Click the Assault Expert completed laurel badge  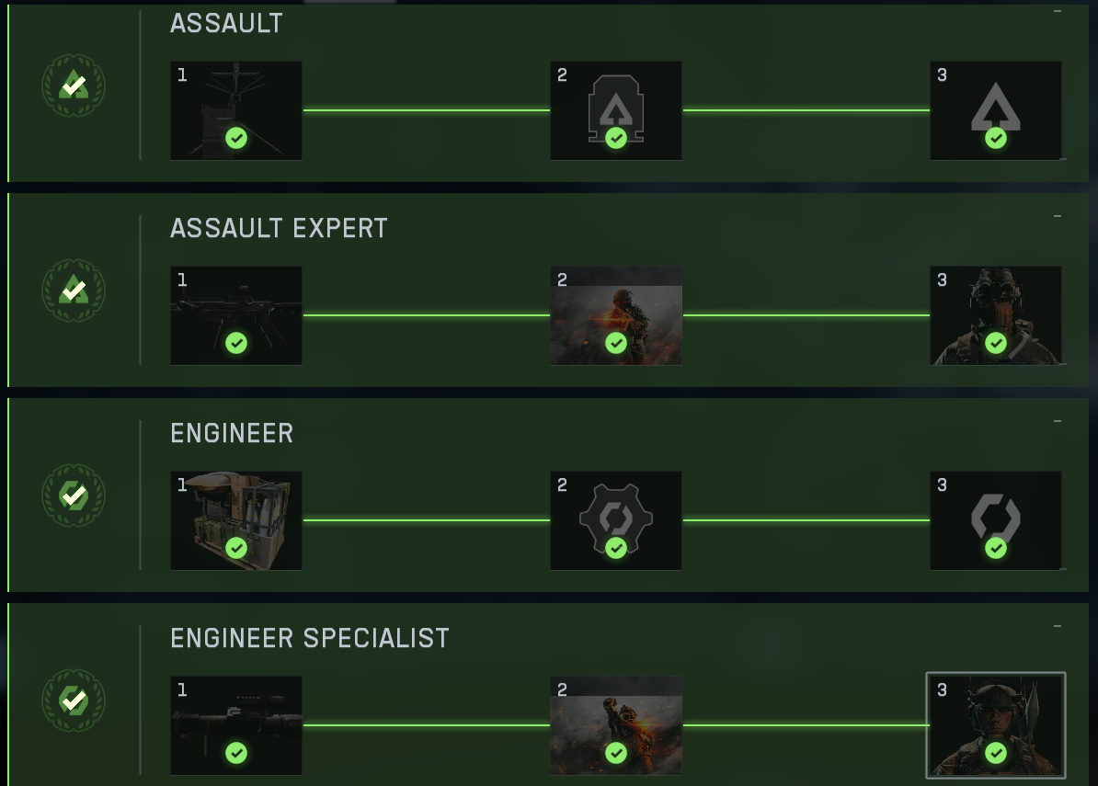click(x=74, y=290)
